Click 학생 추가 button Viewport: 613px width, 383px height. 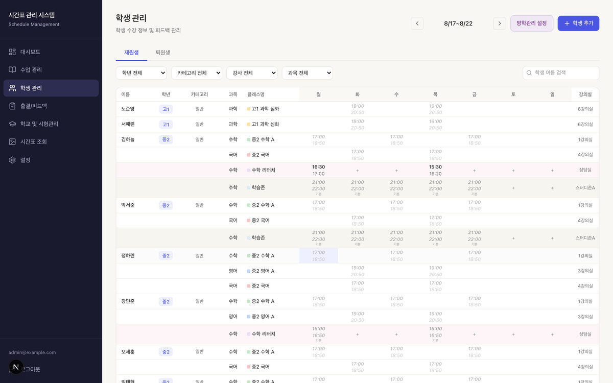pos(578,23)
